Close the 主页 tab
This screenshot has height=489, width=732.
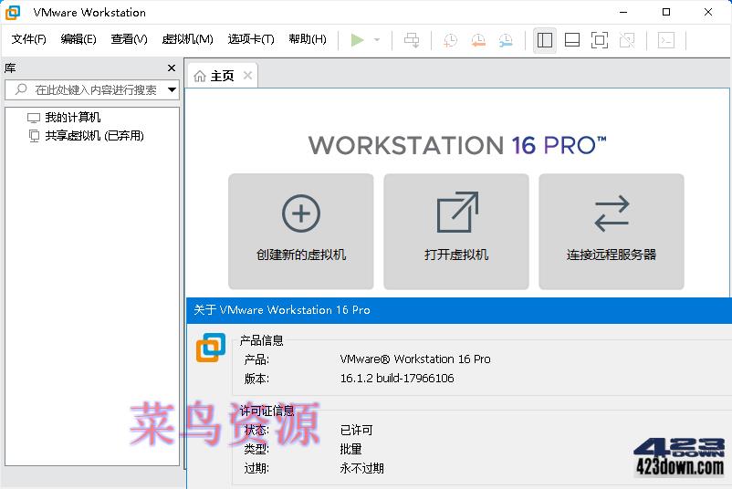(x=248, y=75)
